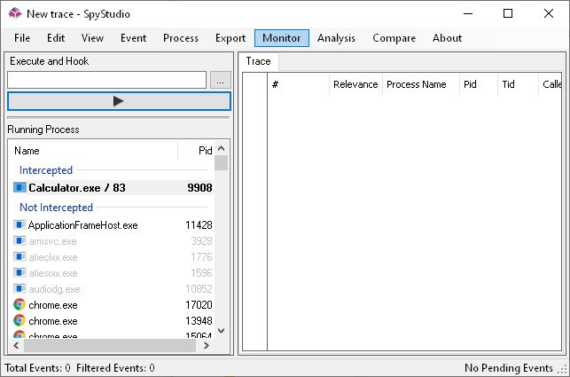Sort running processes by Pid header
Screen dimensions: 570x377
[196, 151]
